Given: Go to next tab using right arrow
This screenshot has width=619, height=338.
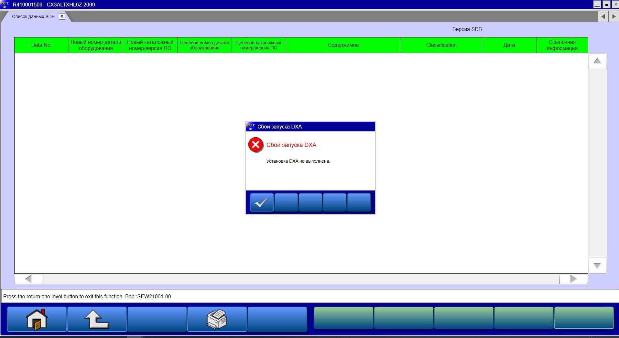Looking at the screenshot, I should coord(614,16).
